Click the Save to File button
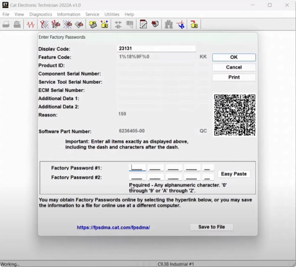The height and width of the screenshot is (267, 296). (212, 227)
